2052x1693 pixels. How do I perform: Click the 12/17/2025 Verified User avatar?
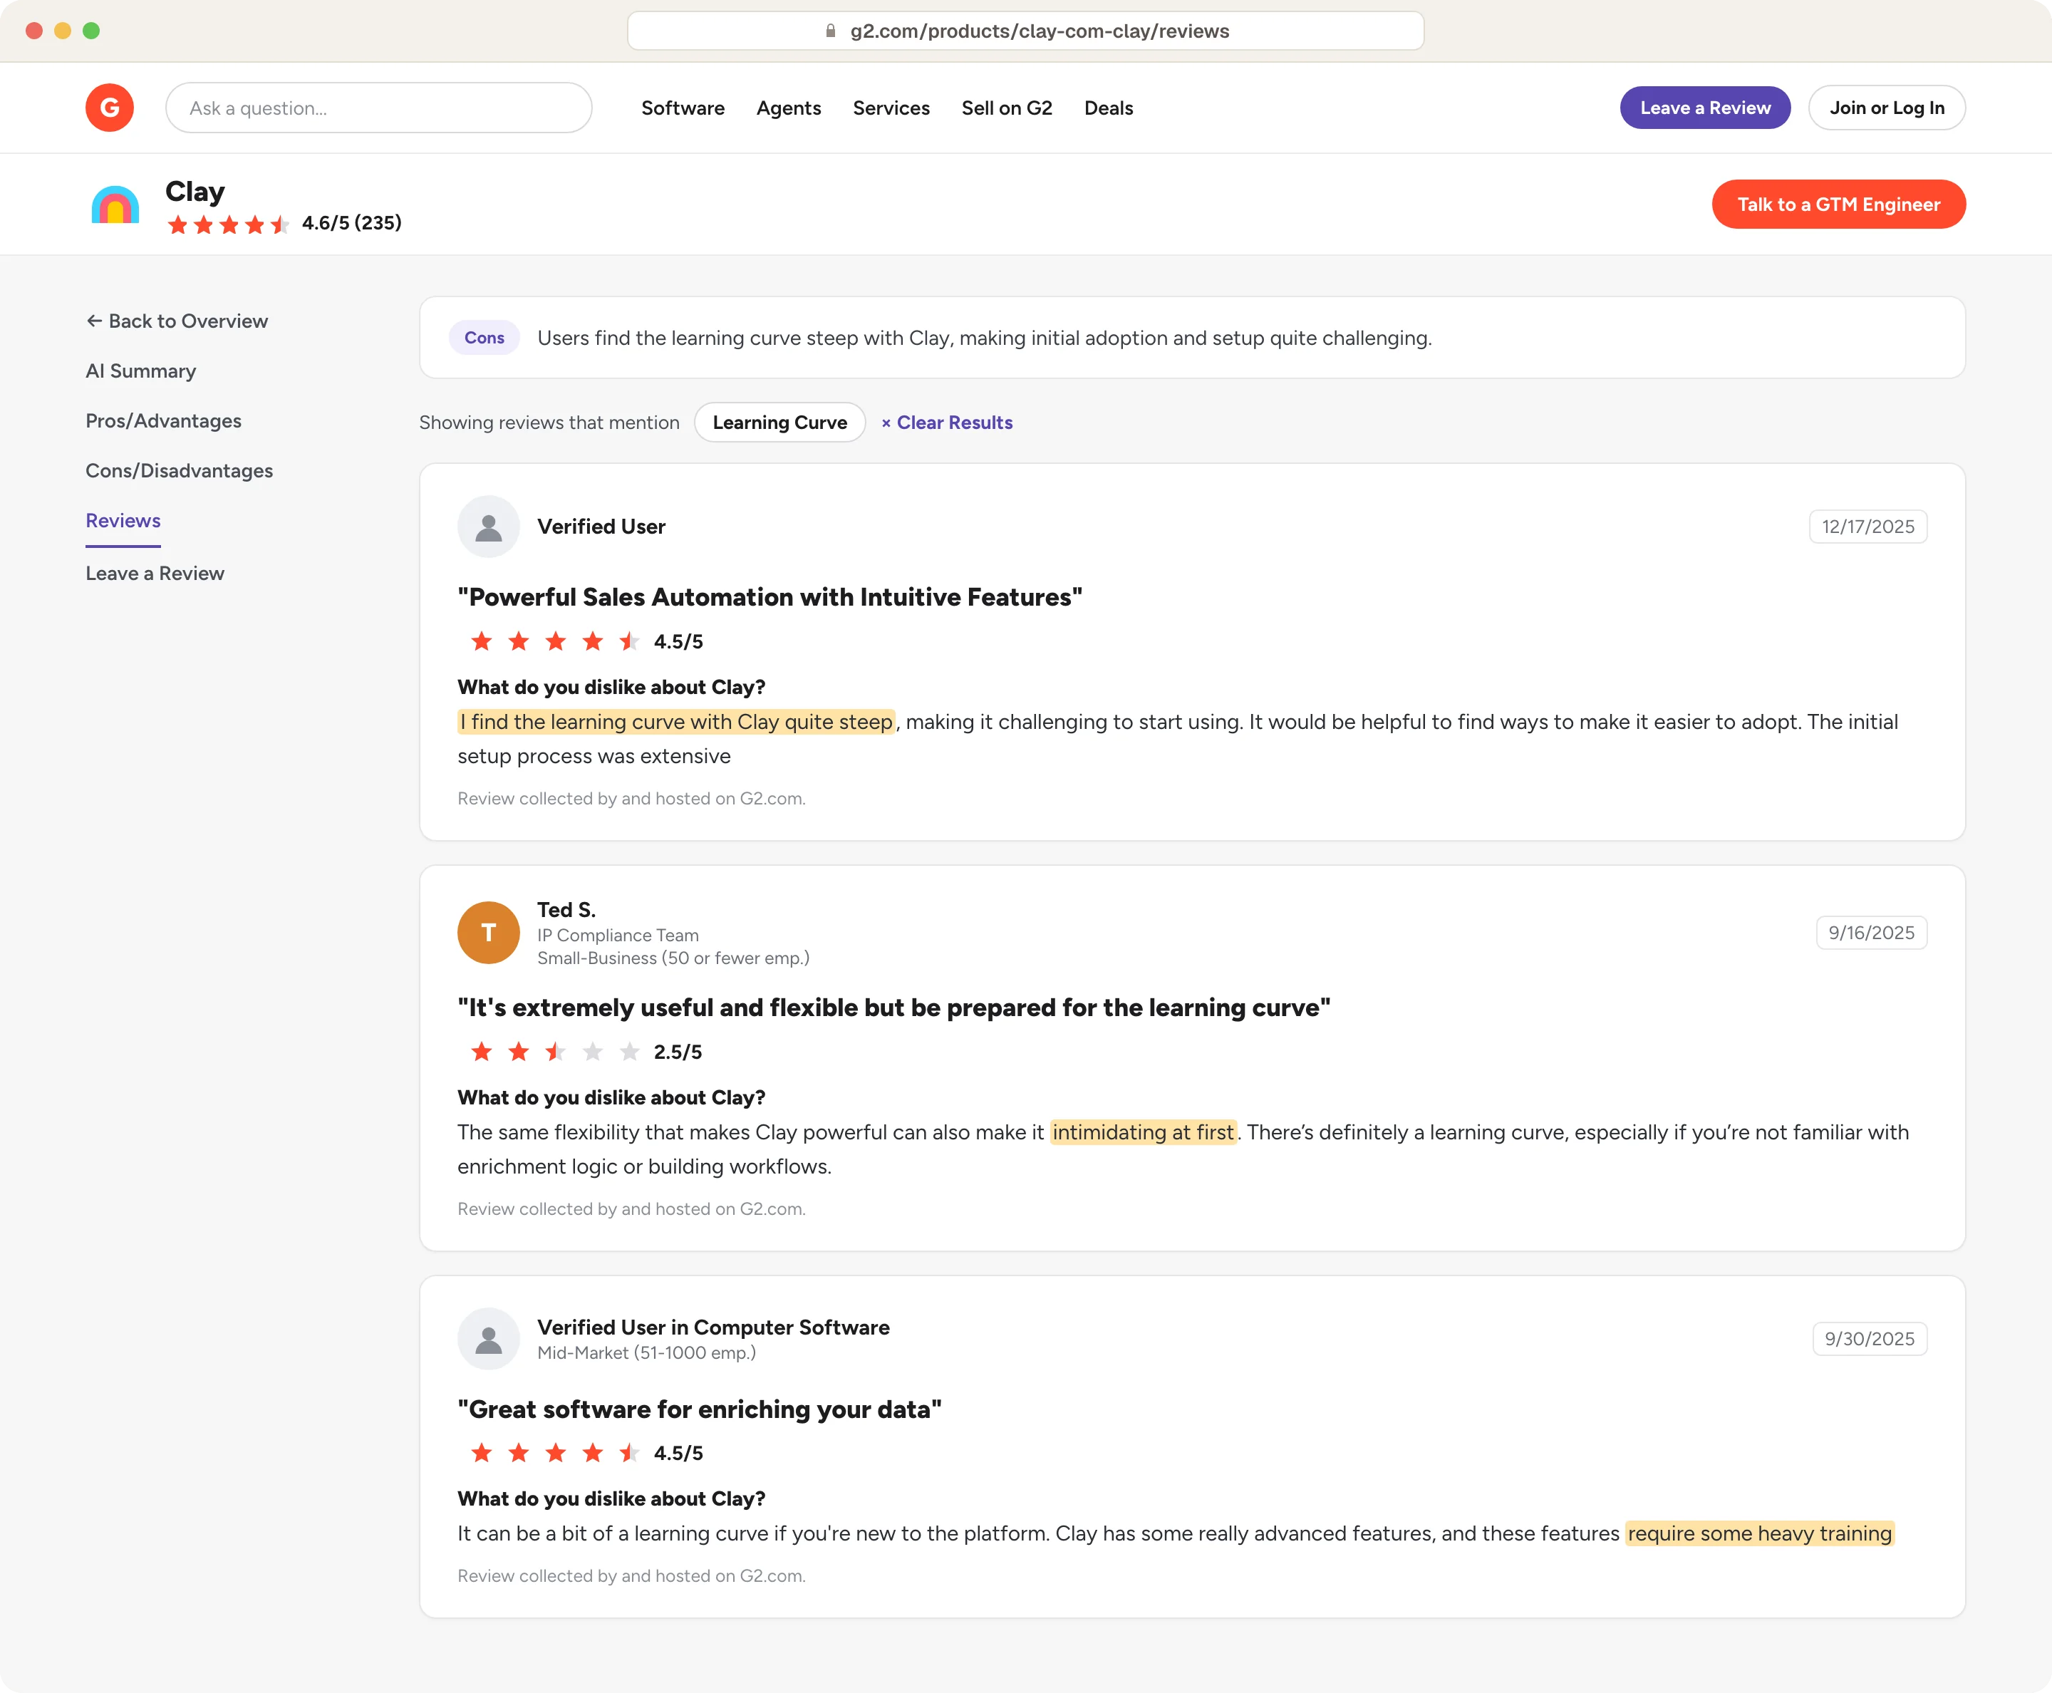click(489, 527)
